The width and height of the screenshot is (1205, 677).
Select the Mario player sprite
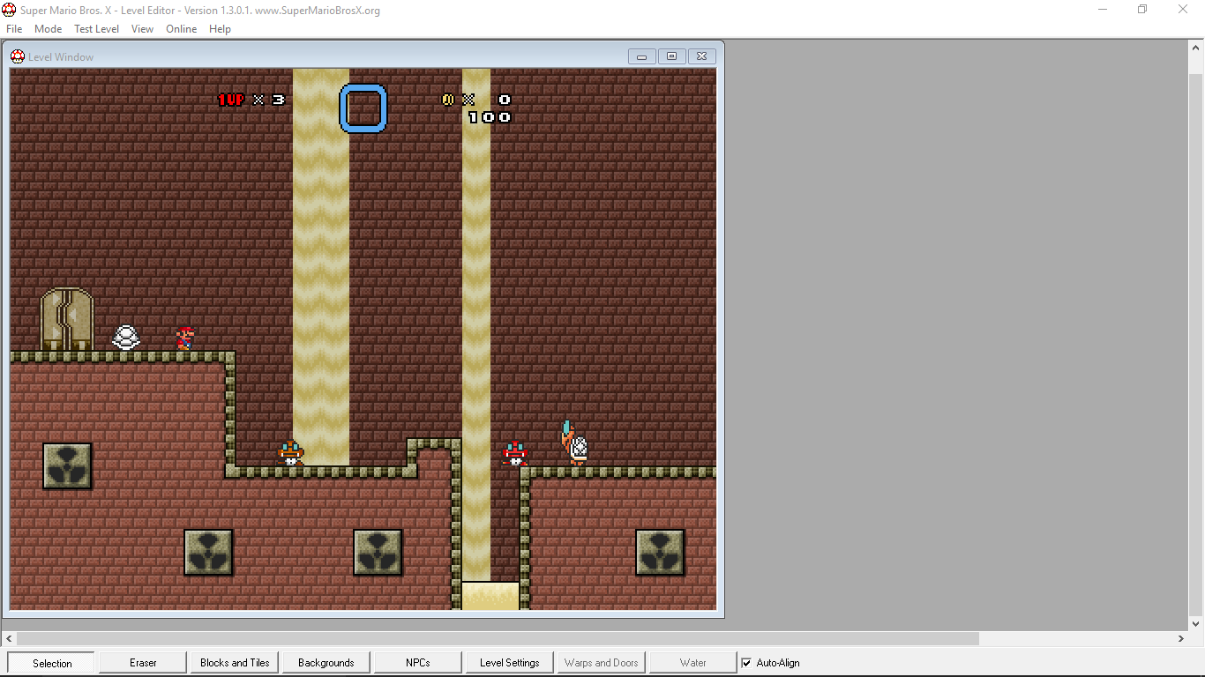184,338
